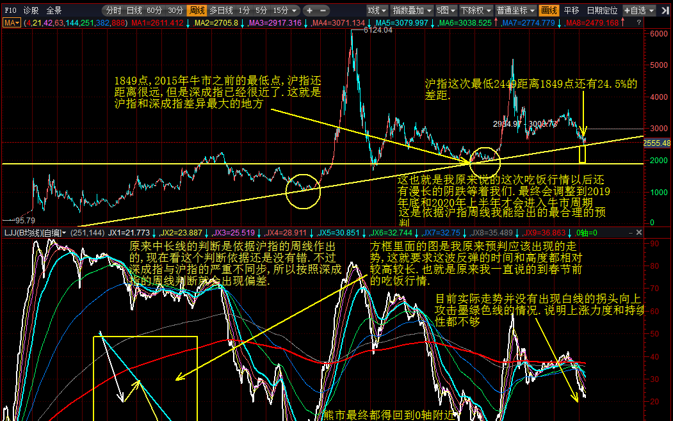The image size is (673, 421).
Task: Switch to 多日线 multi-day chart
Action: [x=221, y=10]
